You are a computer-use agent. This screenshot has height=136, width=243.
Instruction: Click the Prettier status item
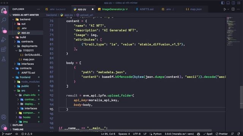click(x=222, y=134)
